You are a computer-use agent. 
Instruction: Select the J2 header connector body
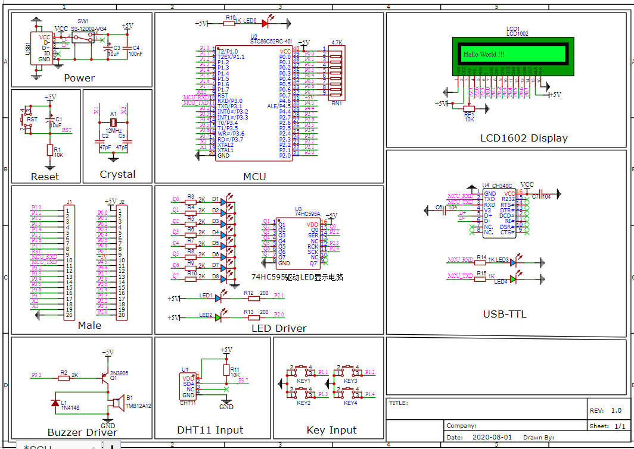click(x=122, y=263)
